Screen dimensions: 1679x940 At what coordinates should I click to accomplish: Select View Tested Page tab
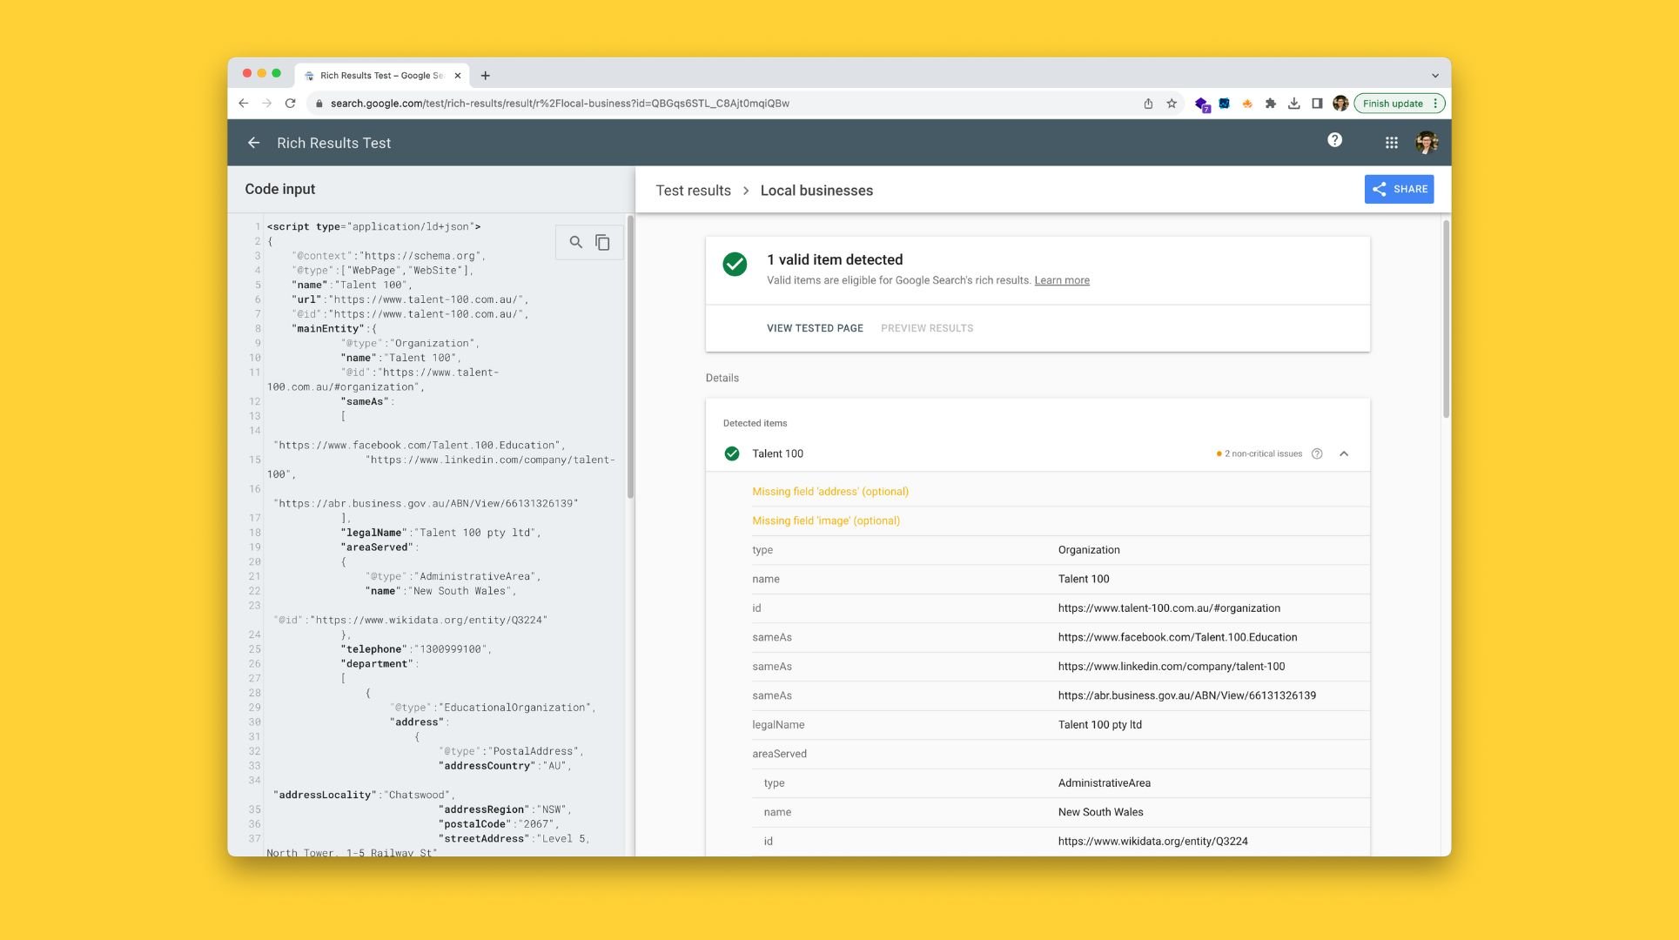(815, 328)
